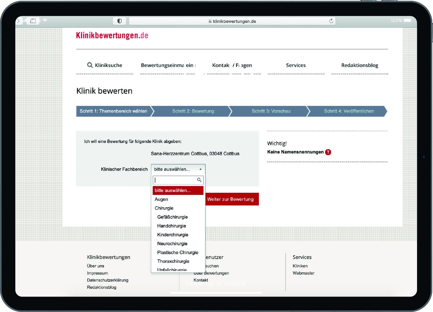Click the red question mark help icon
Viewport: 433px width, 312px height.
[x=328, y=152]
